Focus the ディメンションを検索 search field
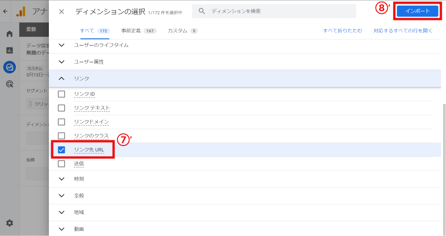This screenshot has width=446, height=236. pyautogui.click(x=274, y=11)
